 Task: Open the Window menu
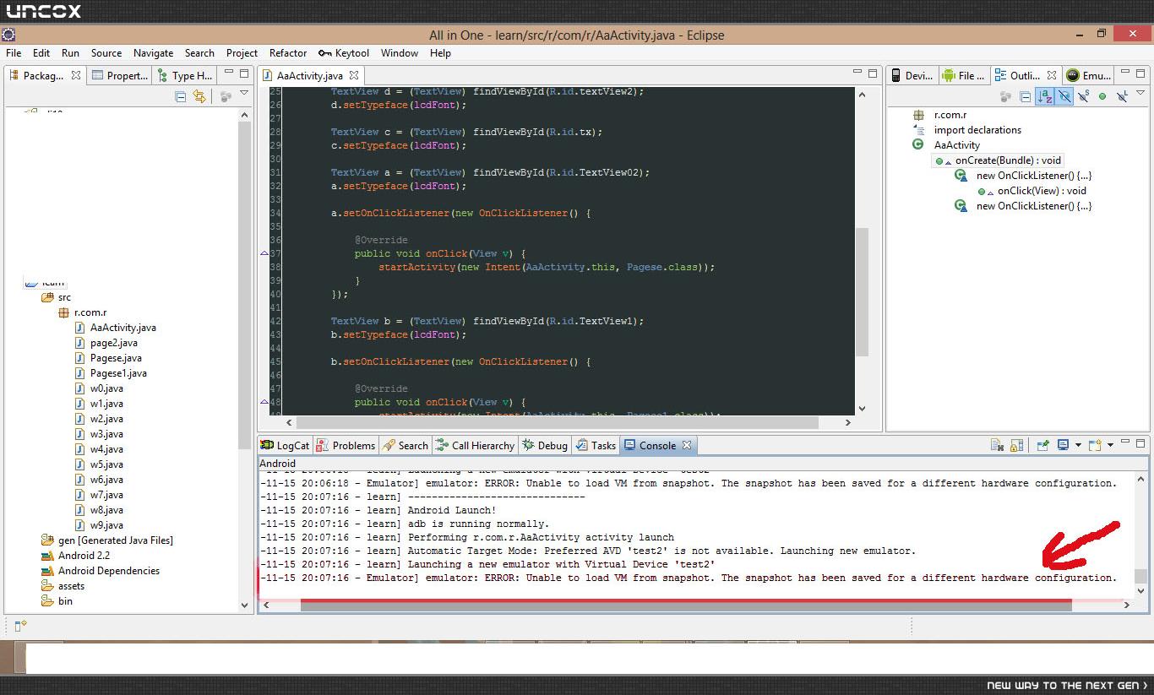(400, 52)
